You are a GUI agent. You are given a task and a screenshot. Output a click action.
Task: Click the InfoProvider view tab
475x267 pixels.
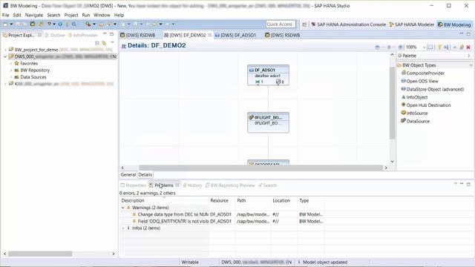pos(82,35)
